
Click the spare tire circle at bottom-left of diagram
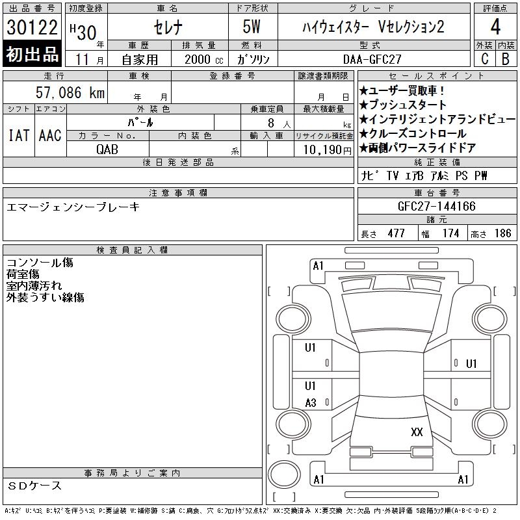pos(284,474)
